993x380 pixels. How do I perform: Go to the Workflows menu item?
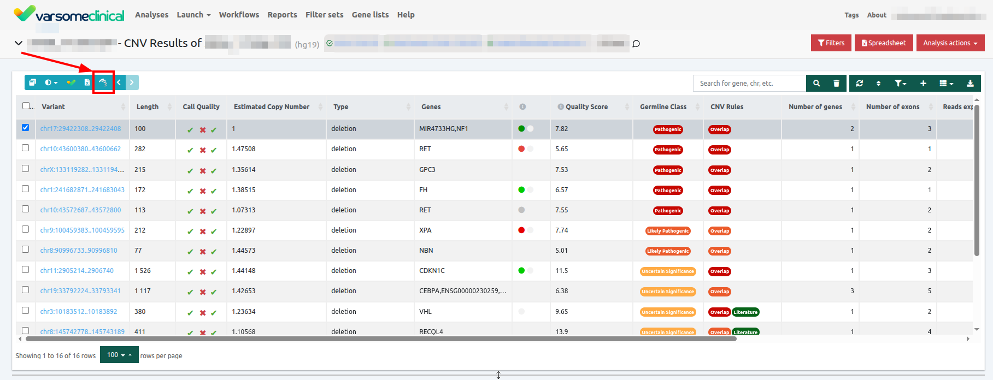pyautogui.click(x=239, y=15)
